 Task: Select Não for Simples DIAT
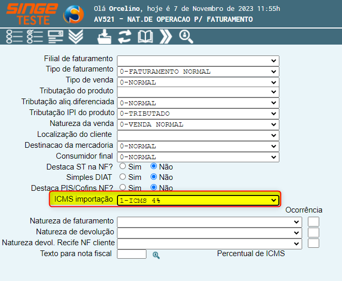click(x=154, y=177)
